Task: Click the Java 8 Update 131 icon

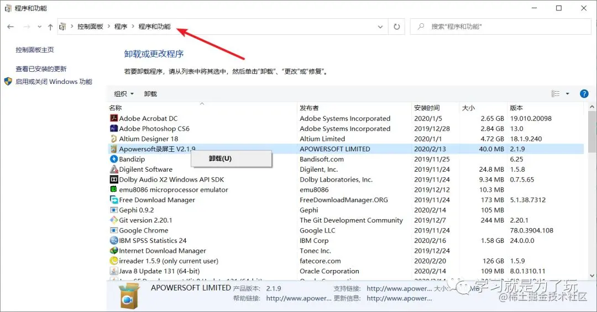Action: point(113,271)
